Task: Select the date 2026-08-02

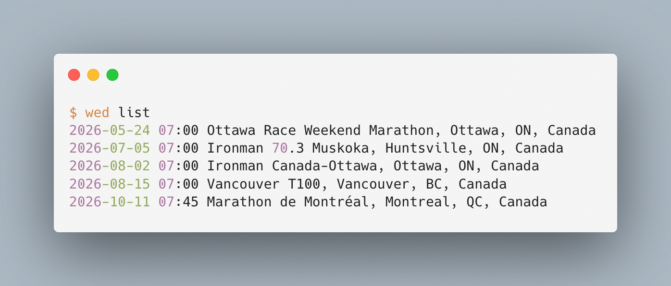Action: 110,166
